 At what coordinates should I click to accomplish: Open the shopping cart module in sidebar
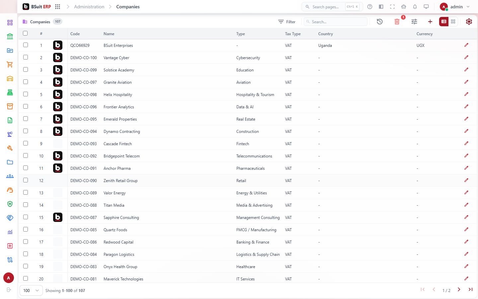pyautogui.click(x=10, y=64)
